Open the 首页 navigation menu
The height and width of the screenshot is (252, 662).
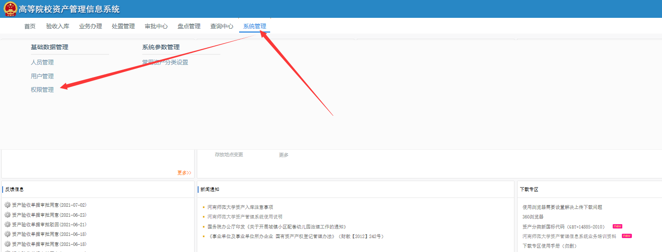(x=30, y=26)
